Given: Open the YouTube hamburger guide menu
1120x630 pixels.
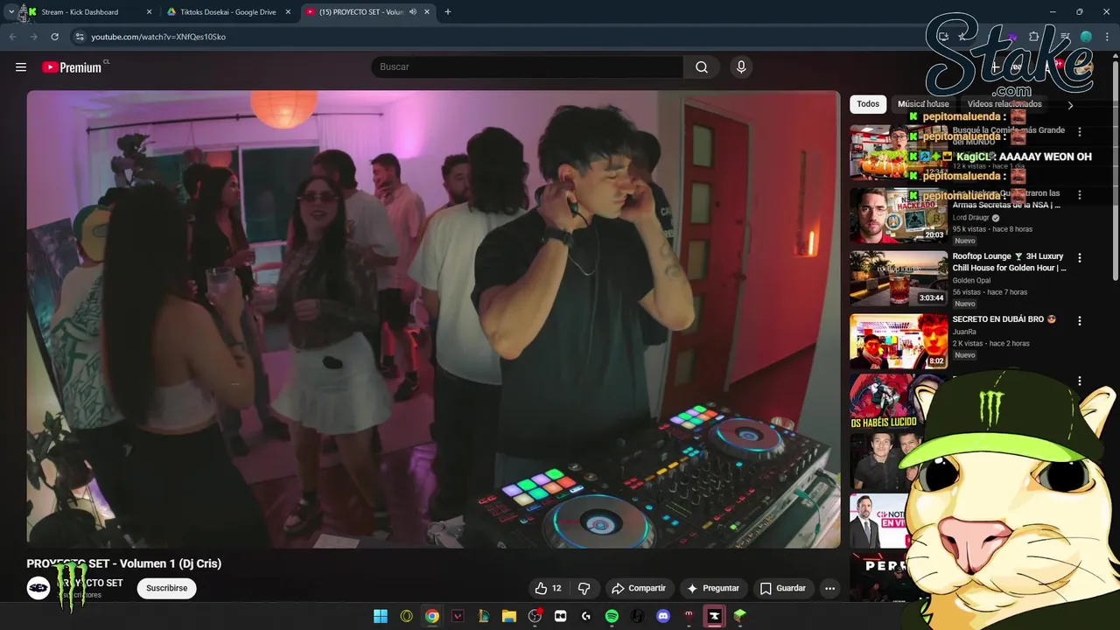Looking at the screenshot, I should coord(21,67).
